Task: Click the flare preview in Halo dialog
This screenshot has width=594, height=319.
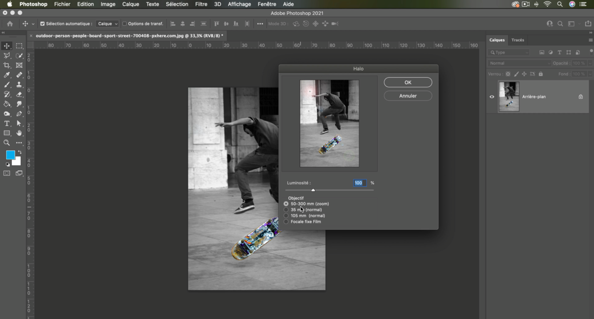Action: (329, 123)
